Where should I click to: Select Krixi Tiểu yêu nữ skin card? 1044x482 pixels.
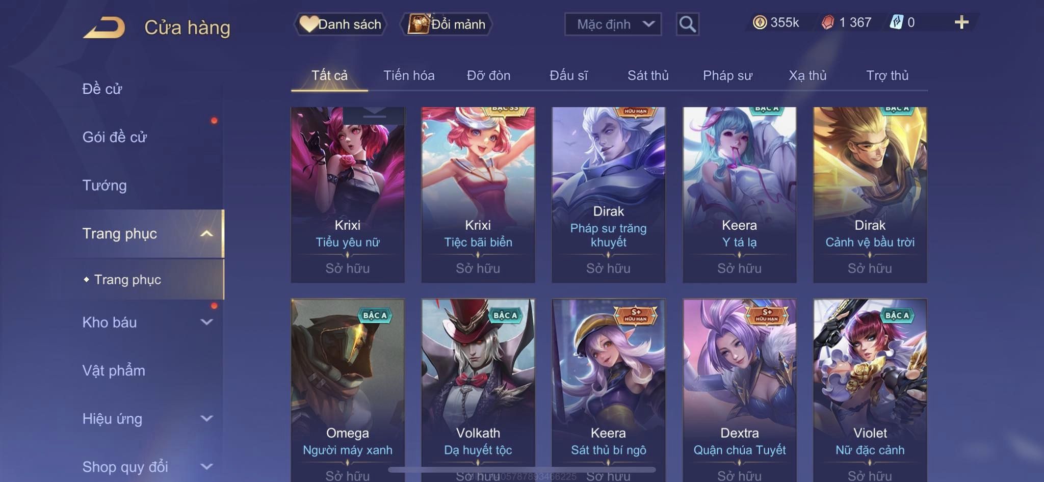pos(348,195)
